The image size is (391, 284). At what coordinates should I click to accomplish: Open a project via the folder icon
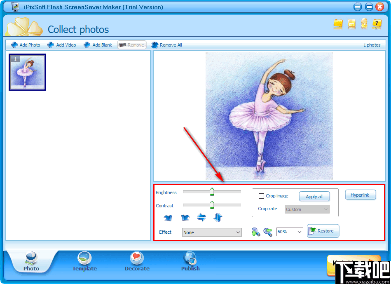[x=338, y=25]
